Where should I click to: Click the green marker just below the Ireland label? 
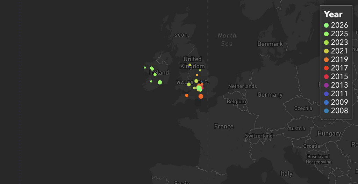155,75
